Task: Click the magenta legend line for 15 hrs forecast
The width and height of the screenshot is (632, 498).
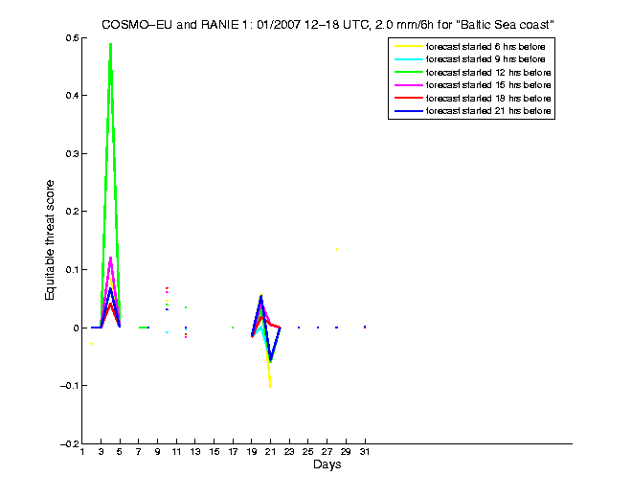Action: click(408, 86)
